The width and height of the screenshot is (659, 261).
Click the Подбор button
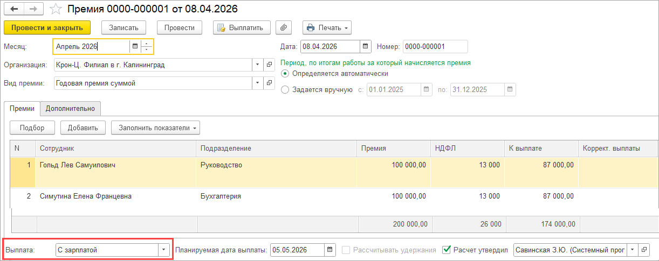click(32, 128)
